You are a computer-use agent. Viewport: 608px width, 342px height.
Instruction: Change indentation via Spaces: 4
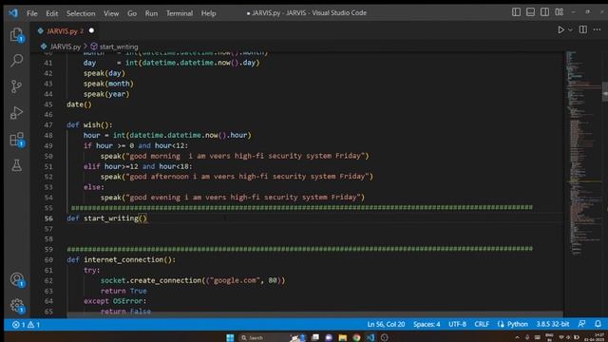point(427,324)
